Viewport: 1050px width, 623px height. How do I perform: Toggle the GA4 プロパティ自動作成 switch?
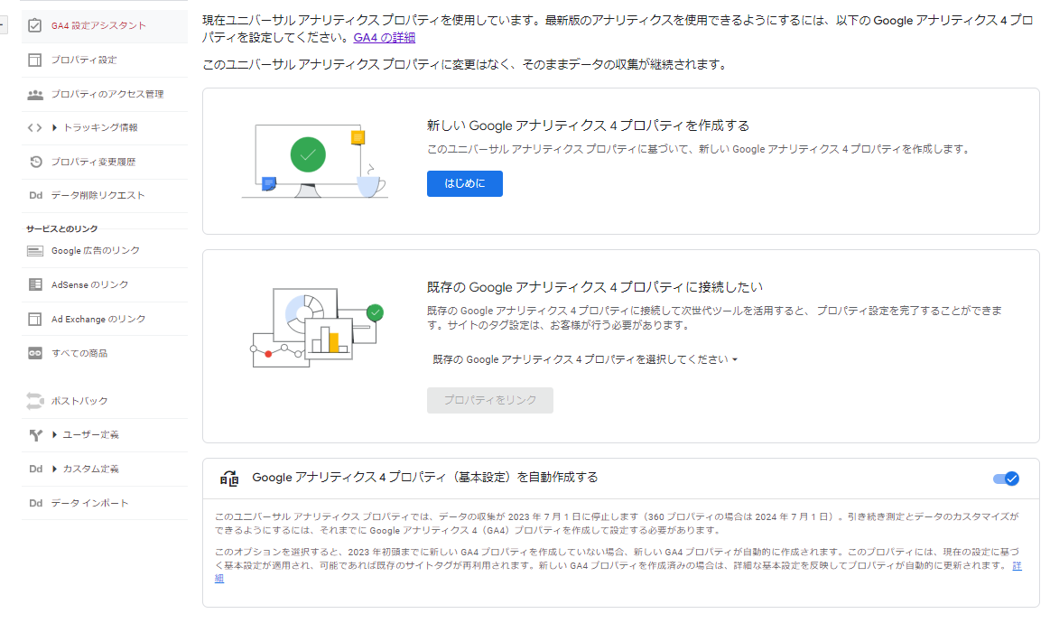(x=1006, y=479)
